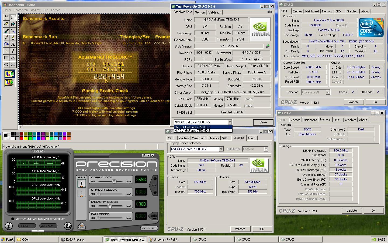Click the EVGA Precision help question mark
The image size is (388, 243).
144,156
